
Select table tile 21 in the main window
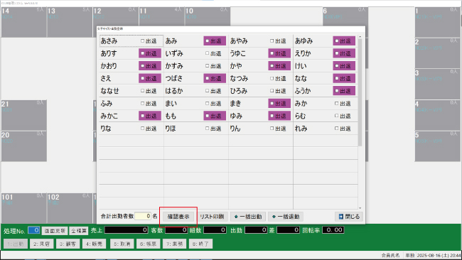pos(24,115)
